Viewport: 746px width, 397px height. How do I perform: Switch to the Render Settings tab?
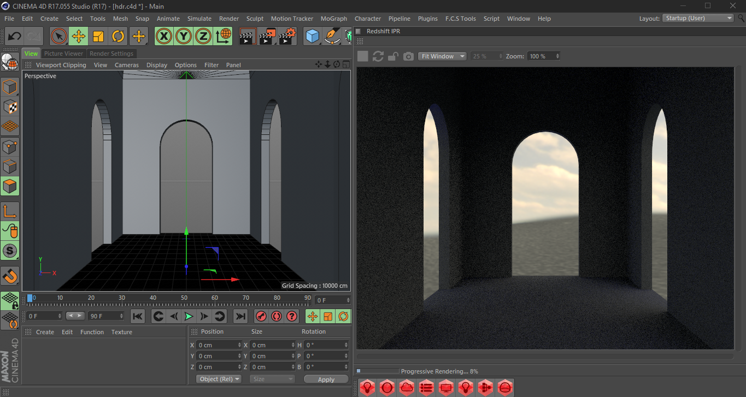[x=111, y=54]
